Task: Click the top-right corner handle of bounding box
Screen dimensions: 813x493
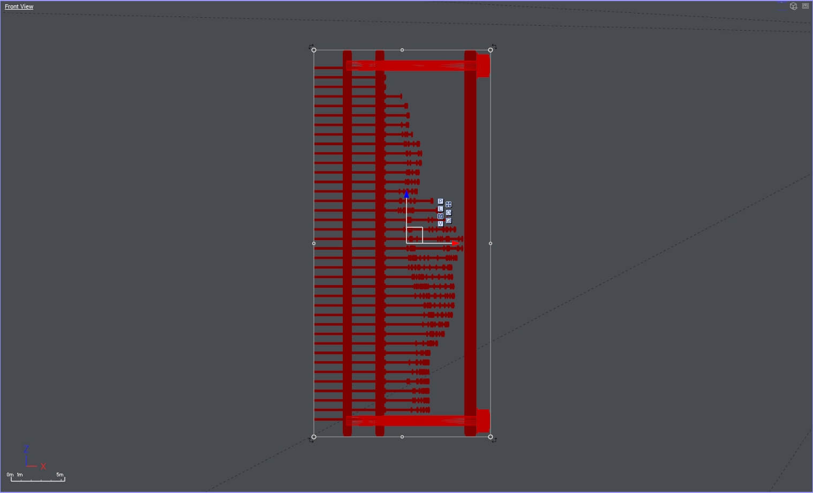Action: (491, 50)
